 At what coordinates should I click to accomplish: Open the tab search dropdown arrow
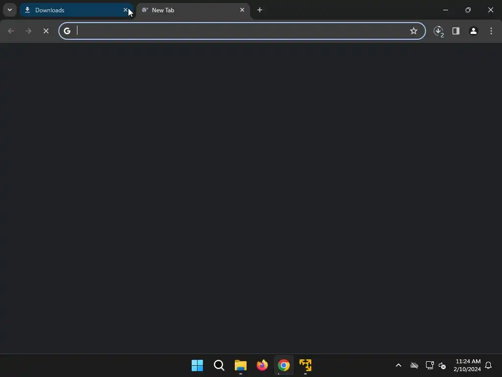(10, 10)
